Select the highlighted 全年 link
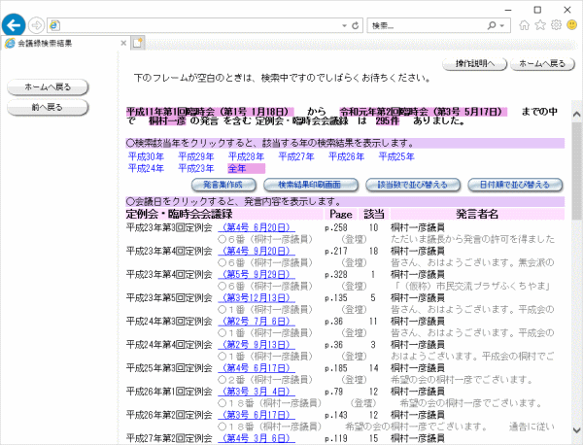 (237, 169)
